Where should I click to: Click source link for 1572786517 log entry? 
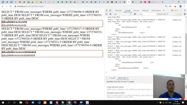click(x=176, y=37)
